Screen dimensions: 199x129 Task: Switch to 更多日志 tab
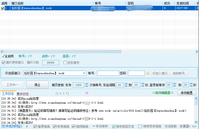click(x=23, y=94)
